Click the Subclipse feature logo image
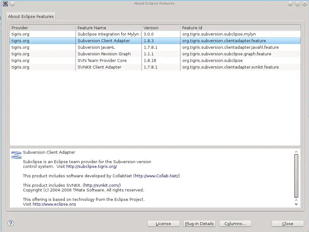The image size is (309, 232). point(16,155)
